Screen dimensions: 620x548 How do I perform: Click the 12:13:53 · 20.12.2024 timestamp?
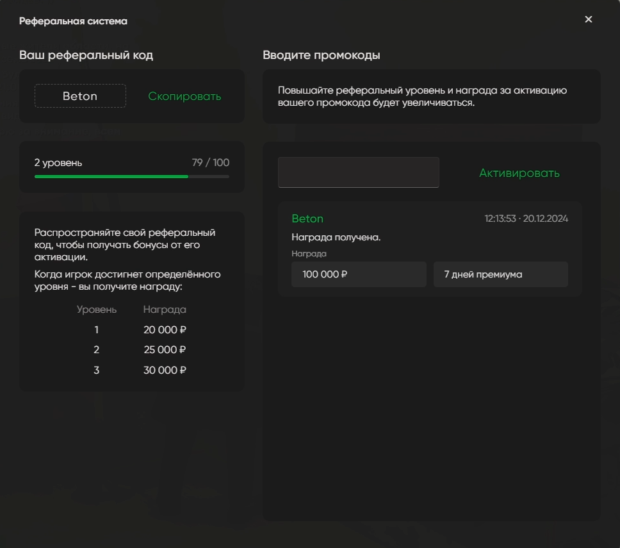(x=526, y=219)
